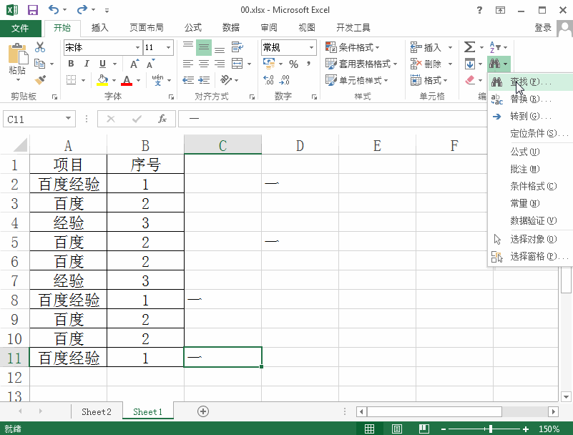Apply the Format Painter tool
Image resolution: width=573 pixels, height=435 pixels.
41,79
